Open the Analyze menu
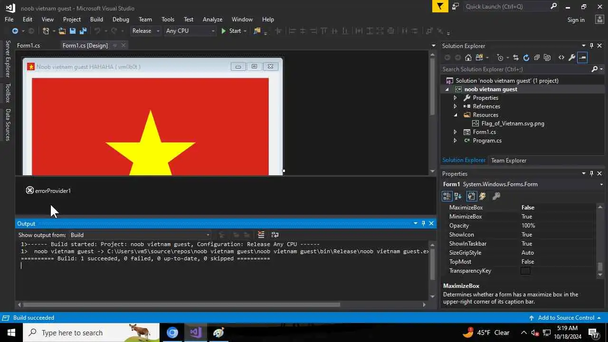Viewport: 608px width, 342px height. [212, 19]
